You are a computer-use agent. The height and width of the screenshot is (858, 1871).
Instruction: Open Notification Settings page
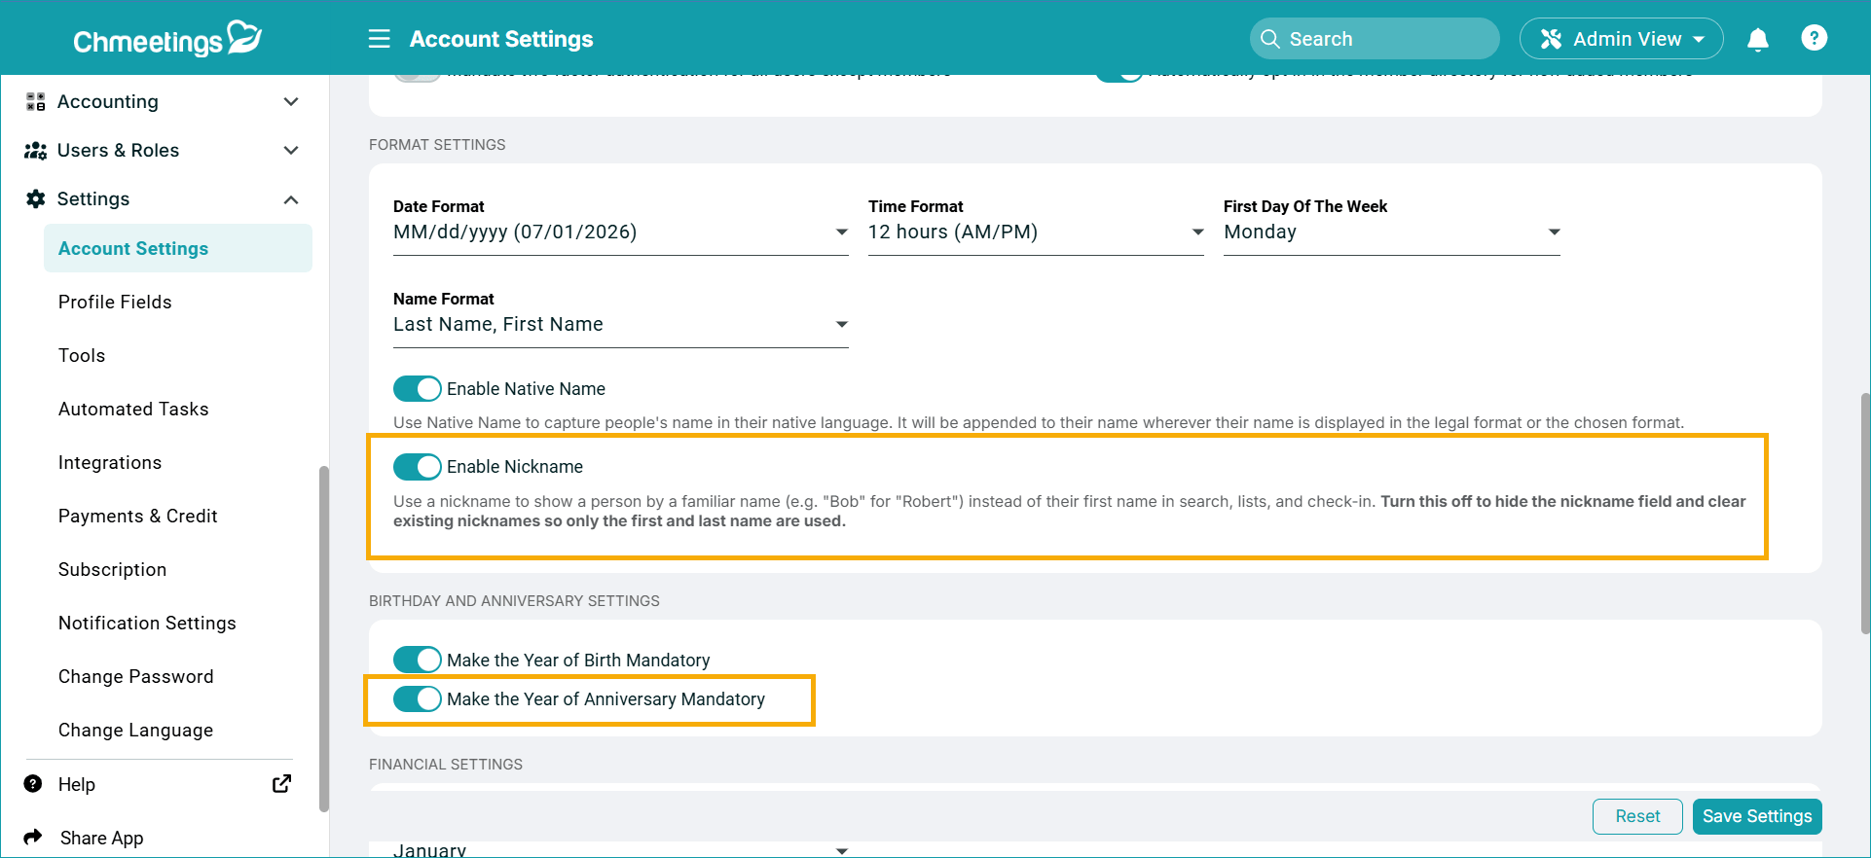(147, 623)
